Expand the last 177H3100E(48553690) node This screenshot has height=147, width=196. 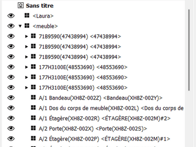27,87
